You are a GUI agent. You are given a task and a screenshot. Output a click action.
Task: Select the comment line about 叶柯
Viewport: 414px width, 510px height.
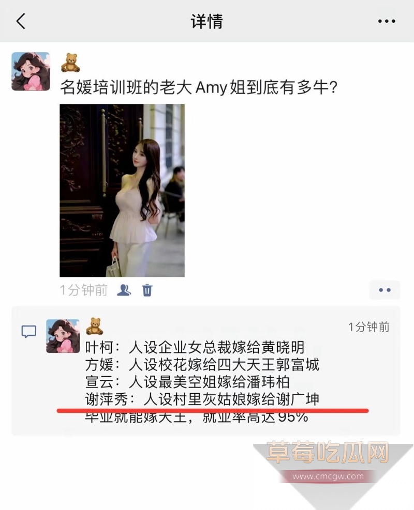[x=195, y=347]
